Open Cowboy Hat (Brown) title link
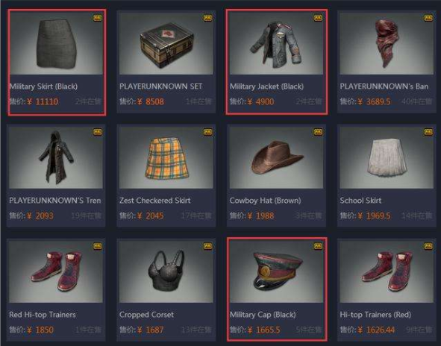Screen dimensions: 441x346 coord(265,201)
